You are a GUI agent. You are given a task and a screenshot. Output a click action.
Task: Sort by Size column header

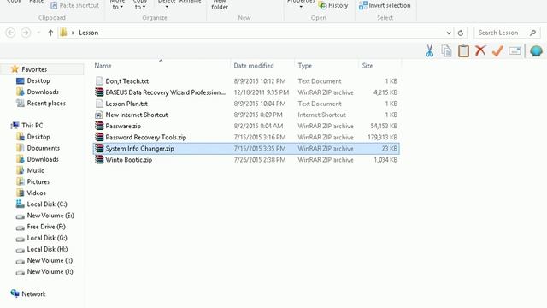coord(368,66)
